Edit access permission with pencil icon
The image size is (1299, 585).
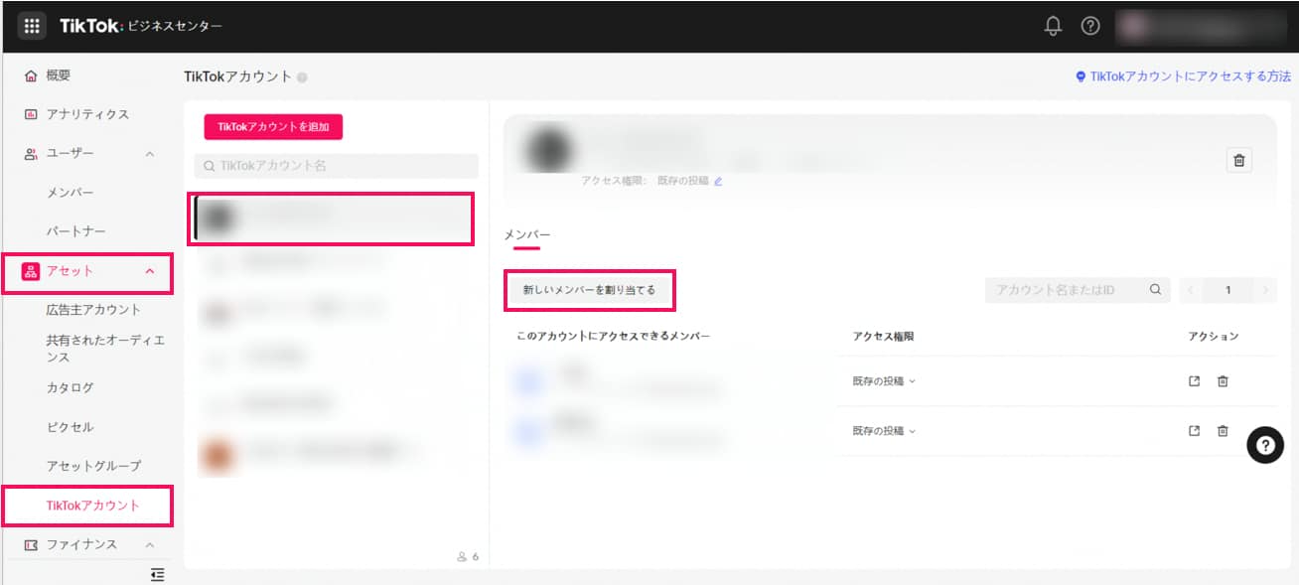coord(718,182)
